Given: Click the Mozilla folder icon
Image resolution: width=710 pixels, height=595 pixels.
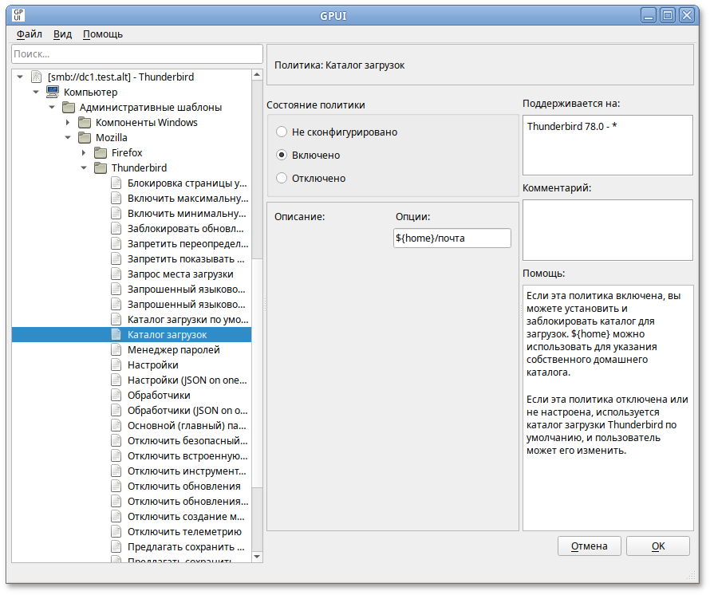Looking at the screenshot, I should pos(84,137).
